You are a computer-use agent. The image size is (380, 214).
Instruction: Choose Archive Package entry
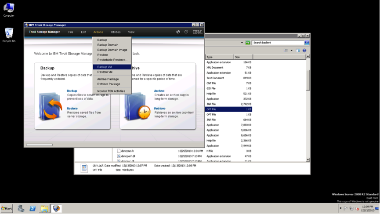[x=112, y=79]
